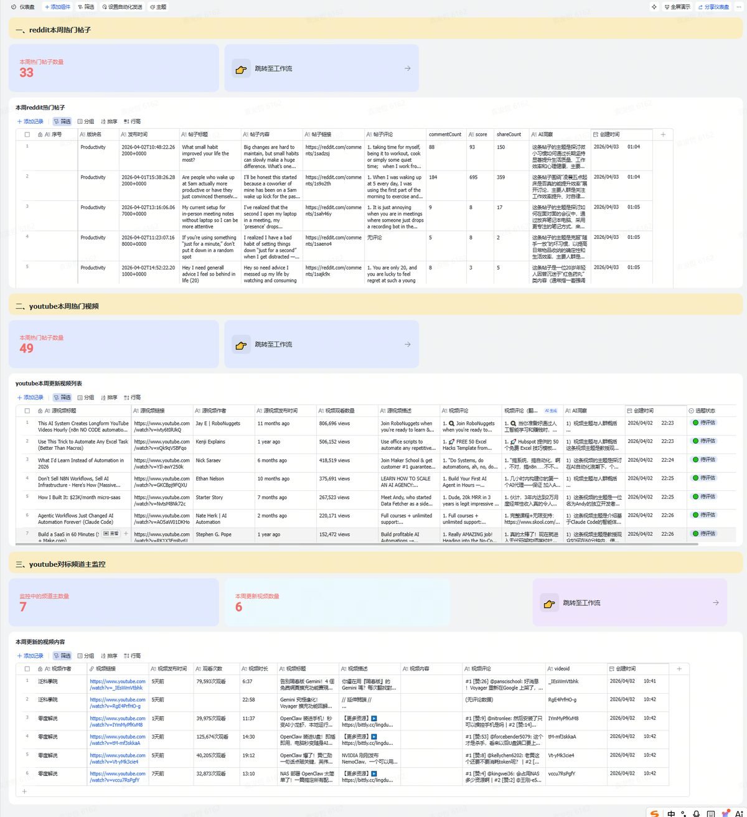Viewport: 747px width, 817px height.
Task: Click microphone icon in input method bar
Action: [x=697, y=813]
